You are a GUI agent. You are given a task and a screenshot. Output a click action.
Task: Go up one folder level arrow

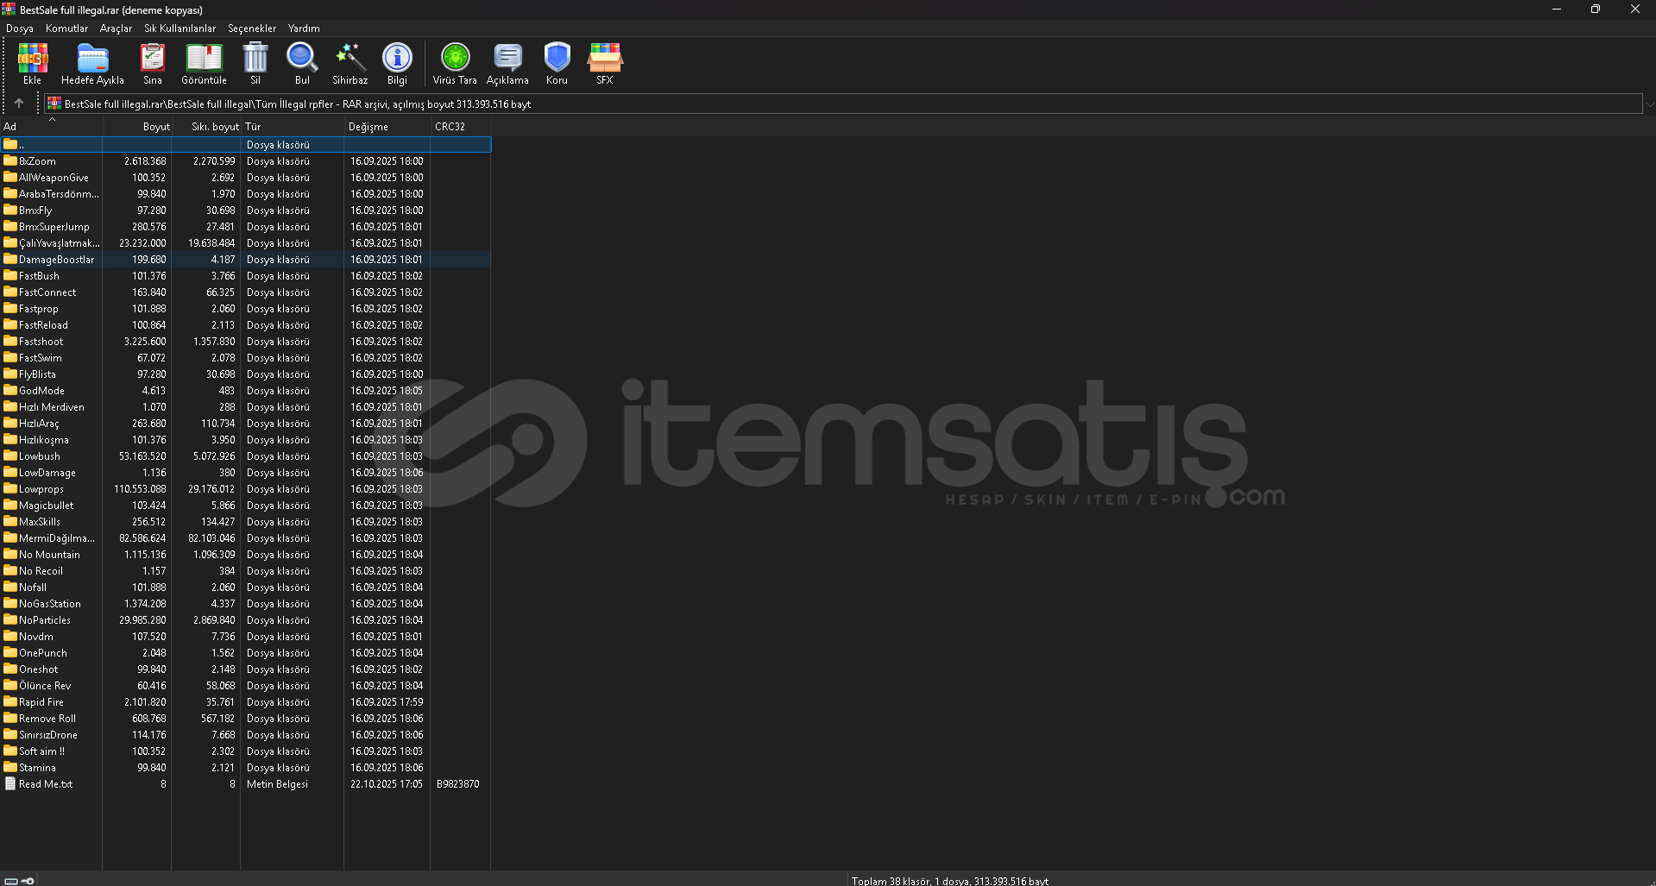pos(19,104)
